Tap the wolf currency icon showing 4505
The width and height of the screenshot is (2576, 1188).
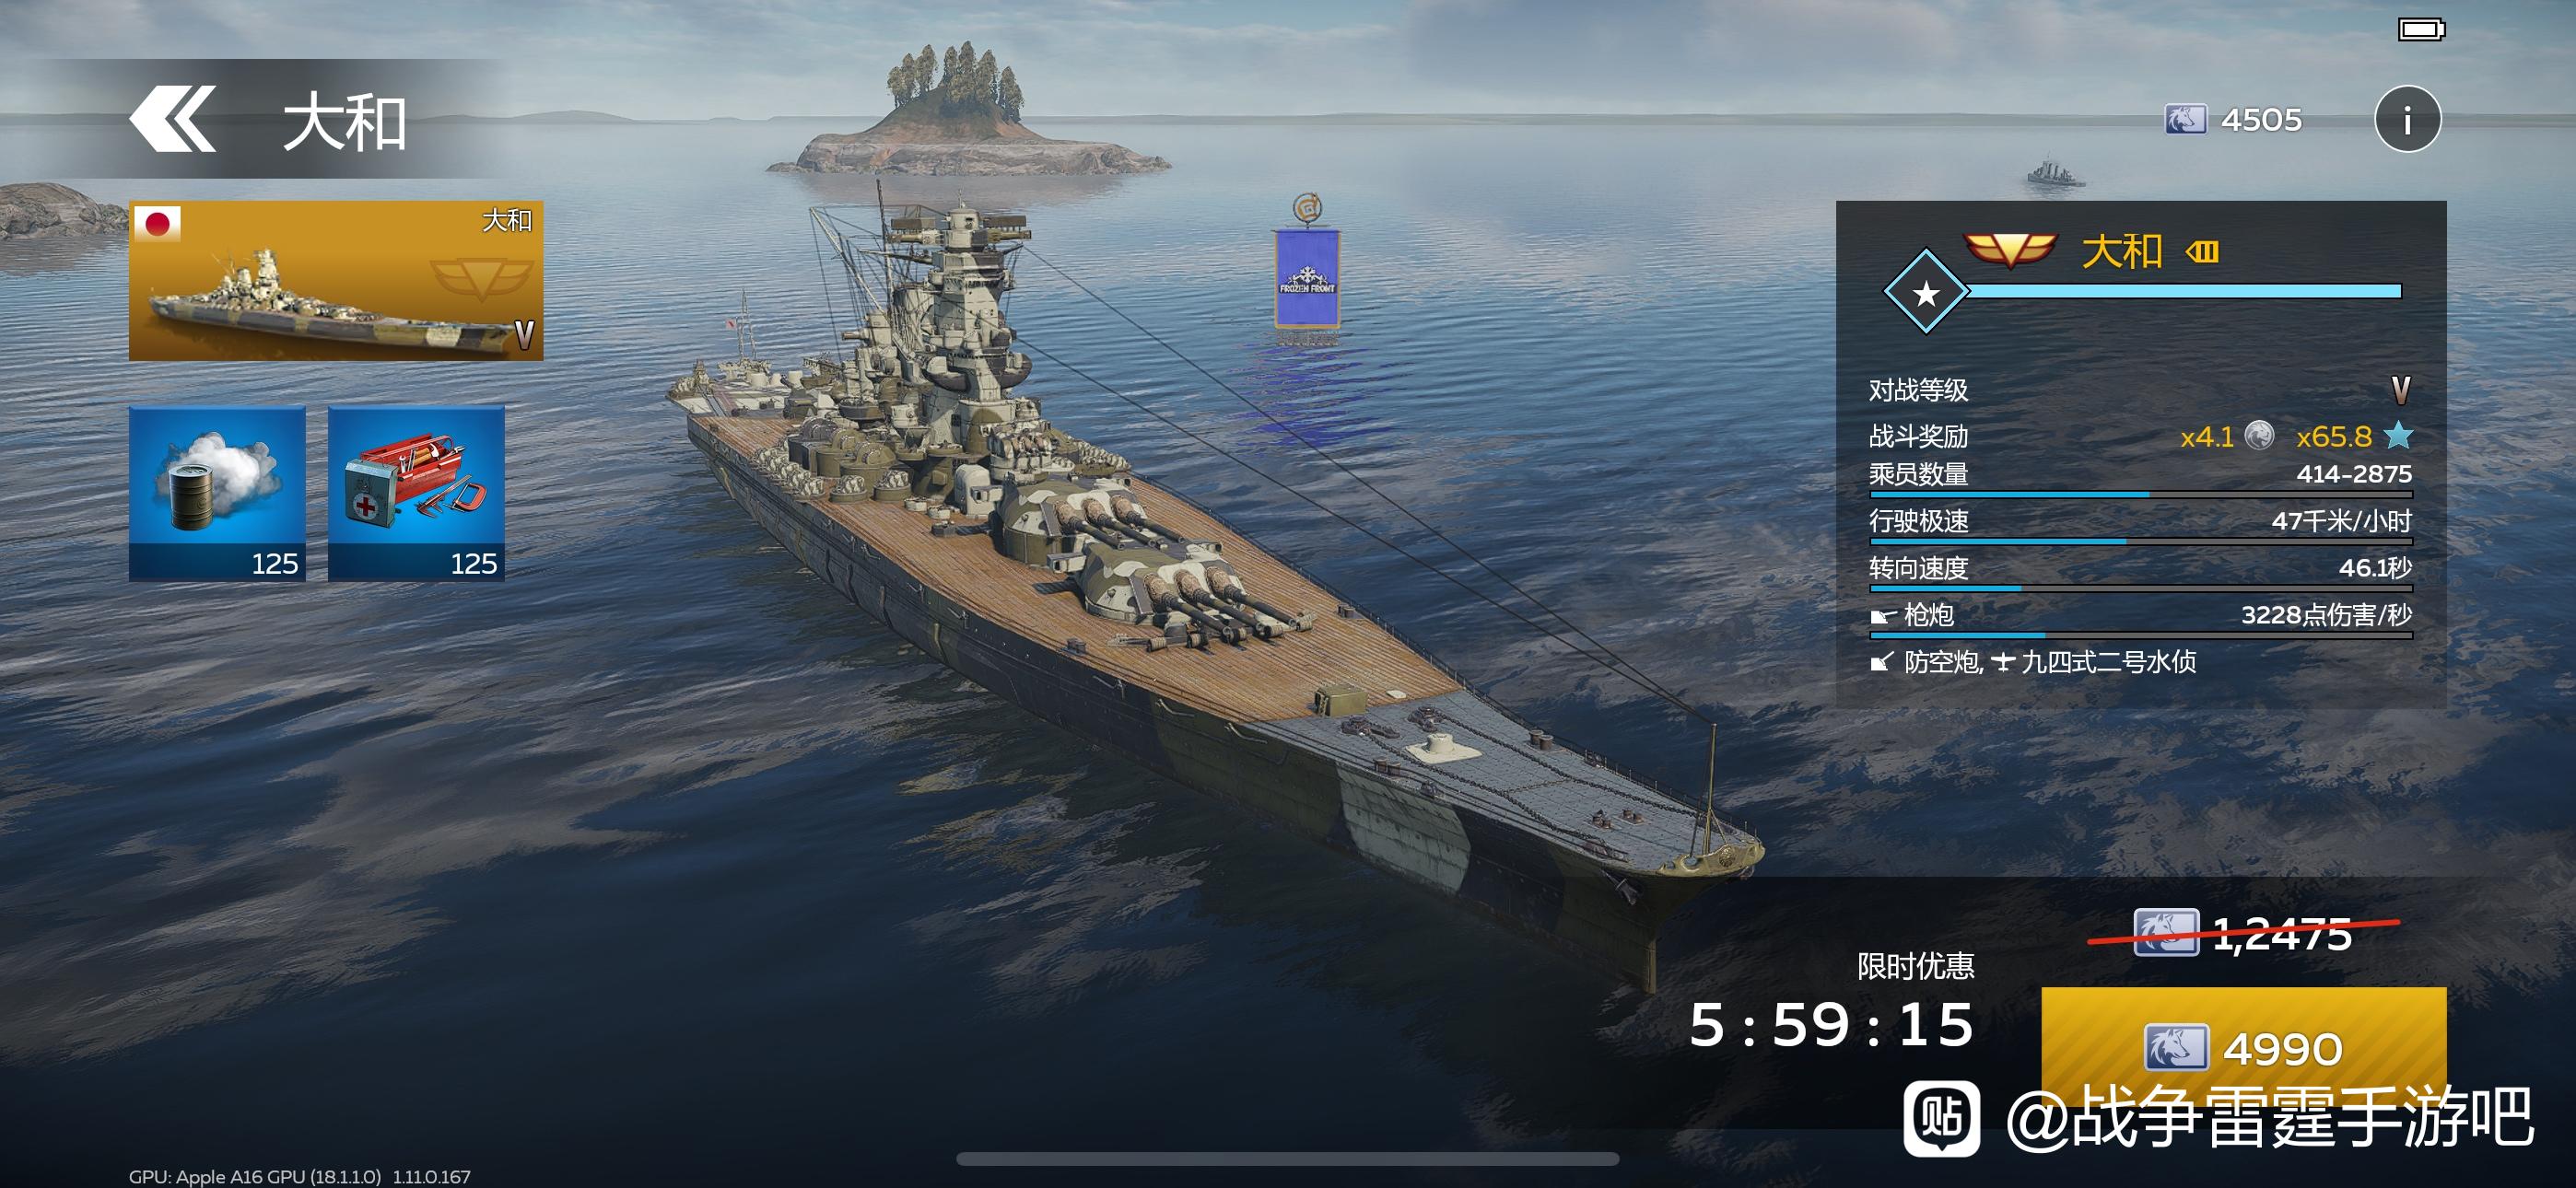(x=2185, y=120)
